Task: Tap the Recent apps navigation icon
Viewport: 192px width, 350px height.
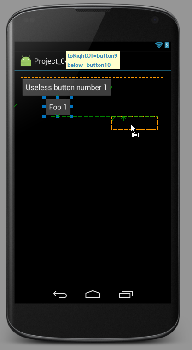Action: pyautogui.click(x=126, y=295)
